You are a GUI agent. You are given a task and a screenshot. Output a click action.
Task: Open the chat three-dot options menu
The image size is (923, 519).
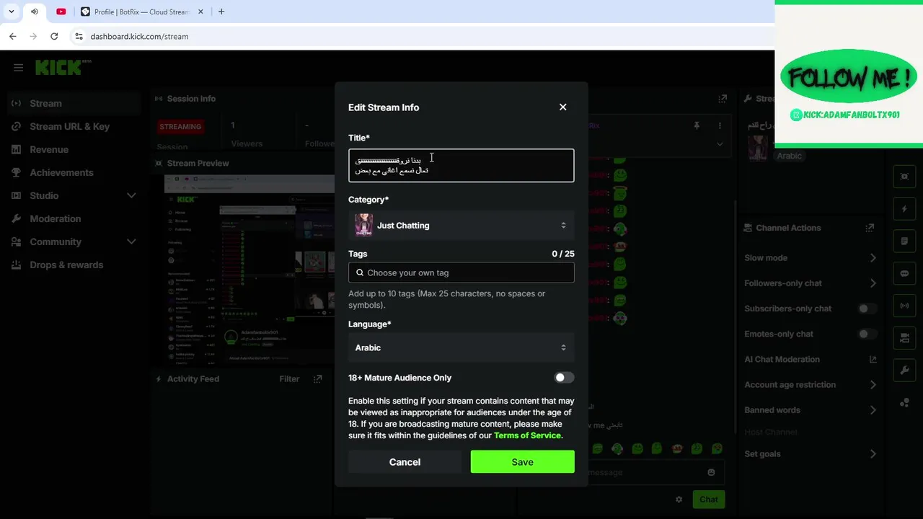coord(720,125)
